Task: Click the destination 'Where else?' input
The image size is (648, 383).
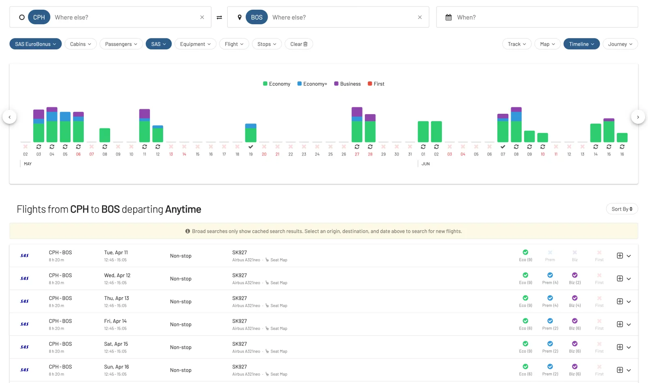Action: pos(343,17)
